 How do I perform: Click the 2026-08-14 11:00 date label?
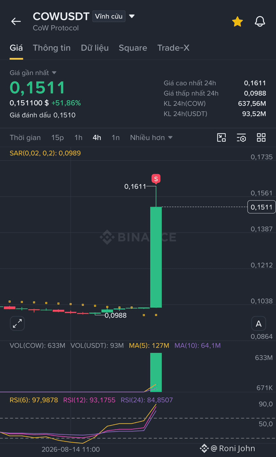71,449
